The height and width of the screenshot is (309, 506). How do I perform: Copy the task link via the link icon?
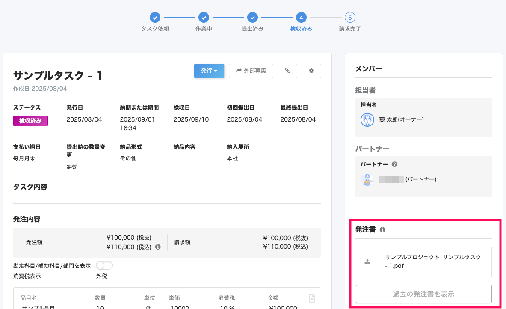[287, 71]
